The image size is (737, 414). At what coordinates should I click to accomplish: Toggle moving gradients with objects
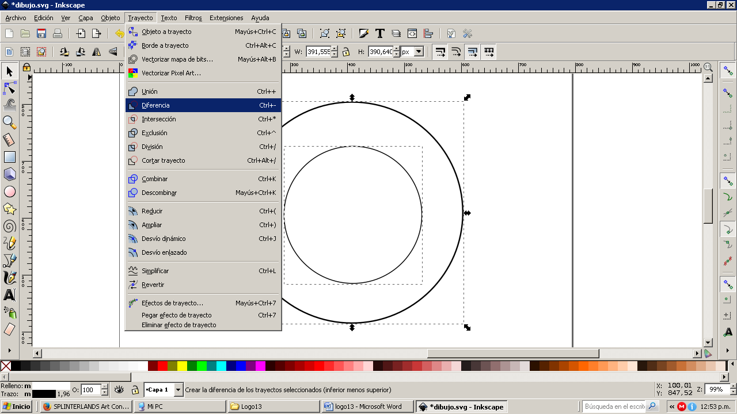coord(472,52)
